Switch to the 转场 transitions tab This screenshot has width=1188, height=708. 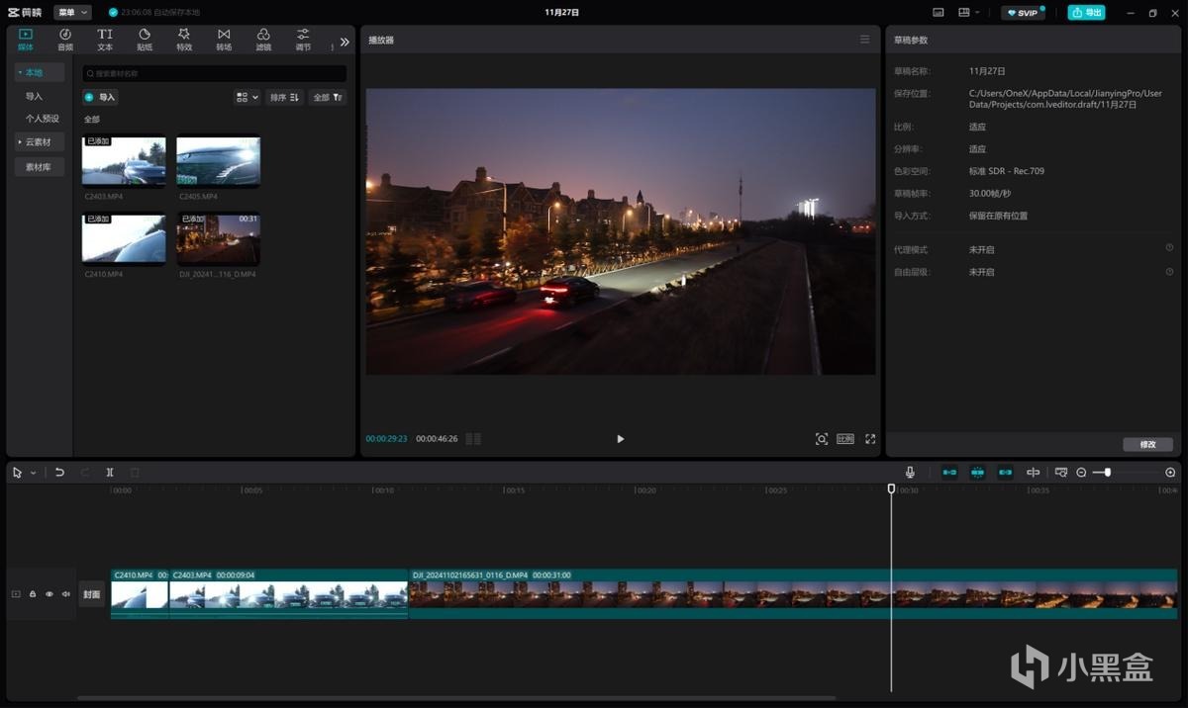point(224,40)
